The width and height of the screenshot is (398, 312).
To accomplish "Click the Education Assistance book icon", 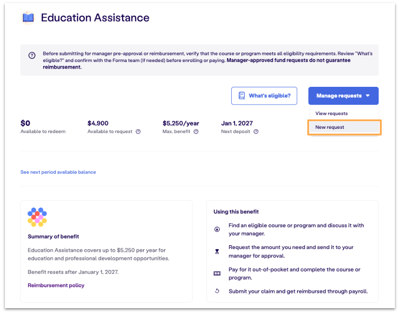I will coord(28,18).
